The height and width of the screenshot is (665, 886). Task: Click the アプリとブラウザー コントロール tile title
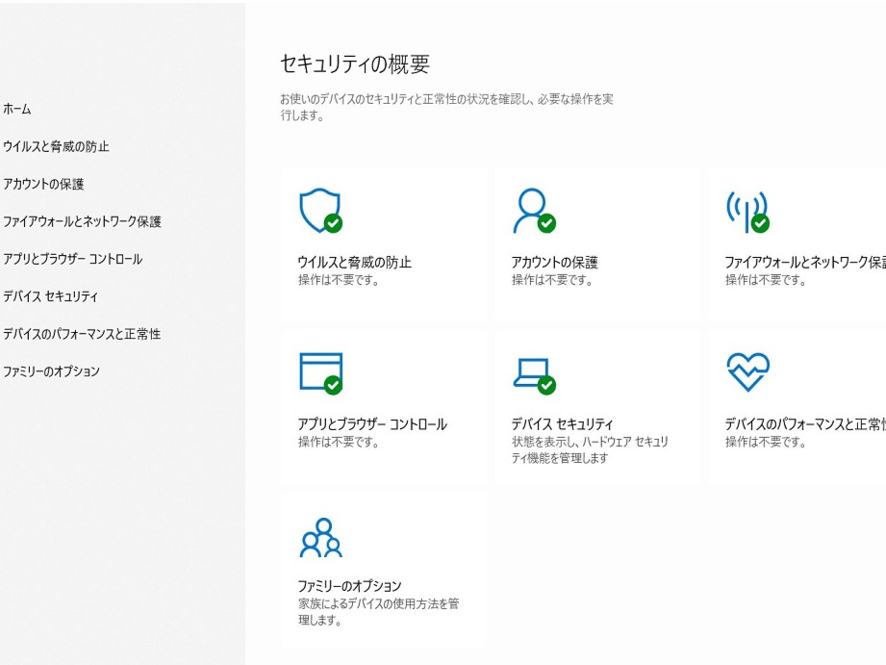pyautogui.click(x=372, y=424)
